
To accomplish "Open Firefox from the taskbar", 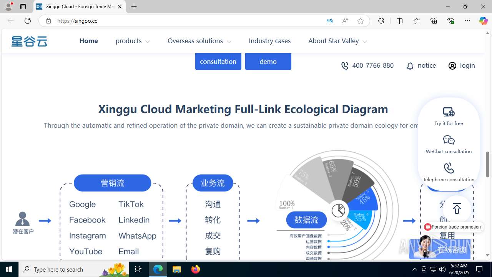I will pyautogui.click(x=195, y=269).
